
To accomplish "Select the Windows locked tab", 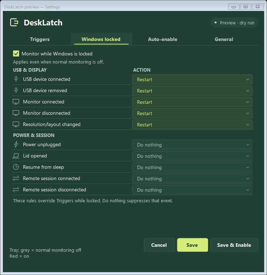I will pyautogui.click(x=101, y=39).
